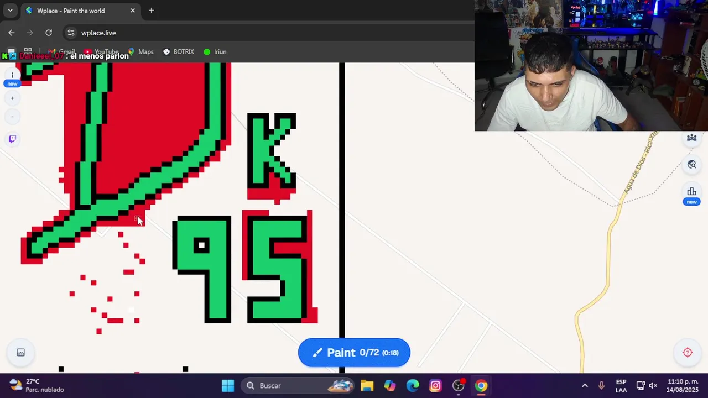Screen dimensions: 708x398
Task: Open the Windows Start menu
Action: [228, 386]
